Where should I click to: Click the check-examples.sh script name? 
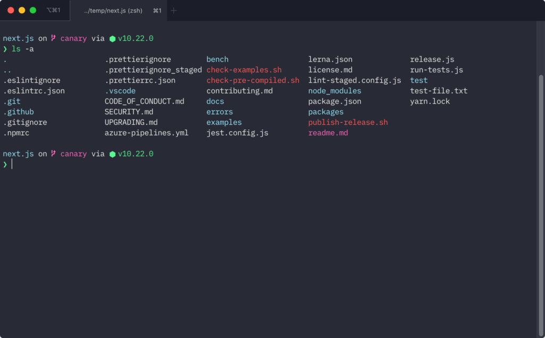pyautogui.click(x=244, y=70)
